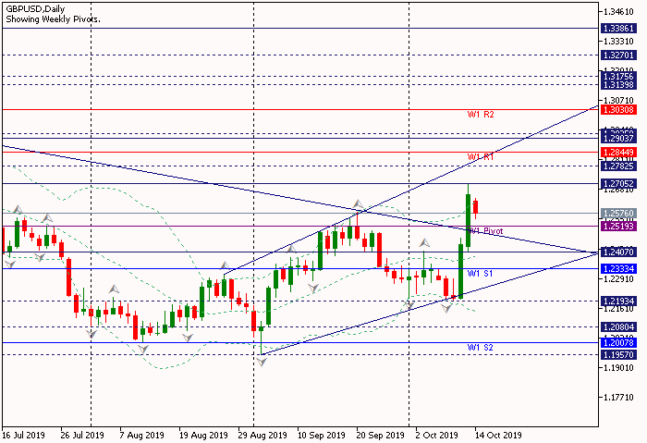The width and height of the screenshot is (647, 443).
Task: Click the 'Showing Weekly Pivots.' text
Action: 53,18
